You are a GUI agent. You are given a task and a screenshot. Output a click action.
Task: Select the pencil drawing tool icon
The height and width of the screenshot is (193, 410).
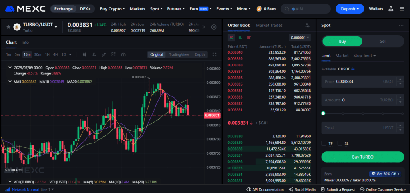point(104,55)
